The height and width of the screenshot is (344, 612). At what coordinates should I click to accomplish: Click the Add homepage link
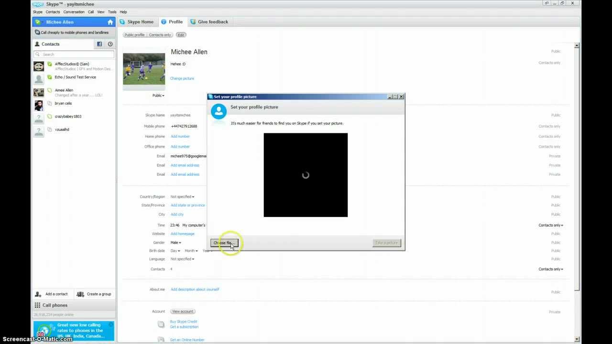183,234
